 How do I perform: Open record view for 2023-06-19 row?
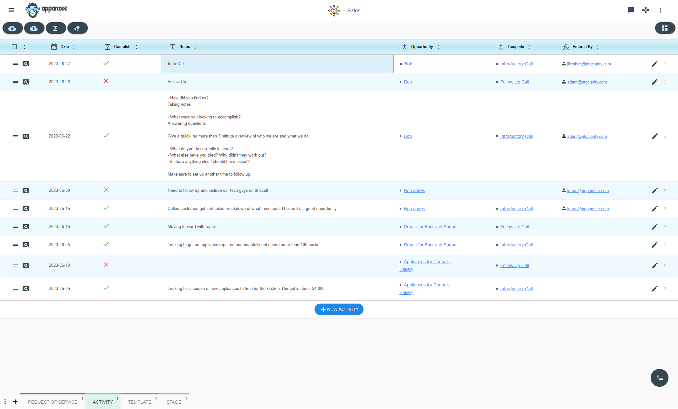26,265
